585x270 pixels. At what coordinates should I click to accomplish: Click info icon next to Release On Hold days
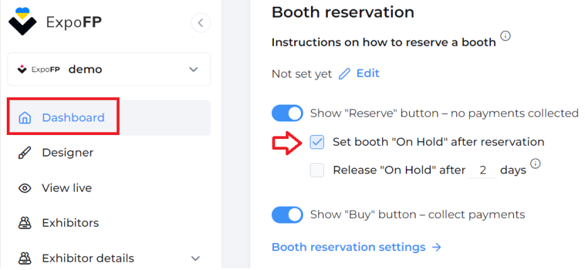coord(536,163)
